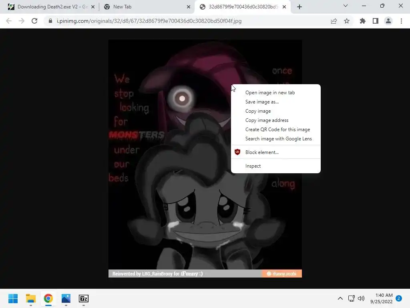Image resolution: width=410 pixels, height=308 pixels.
Task: Close the New Tab tab
Action: coord(189,7)
